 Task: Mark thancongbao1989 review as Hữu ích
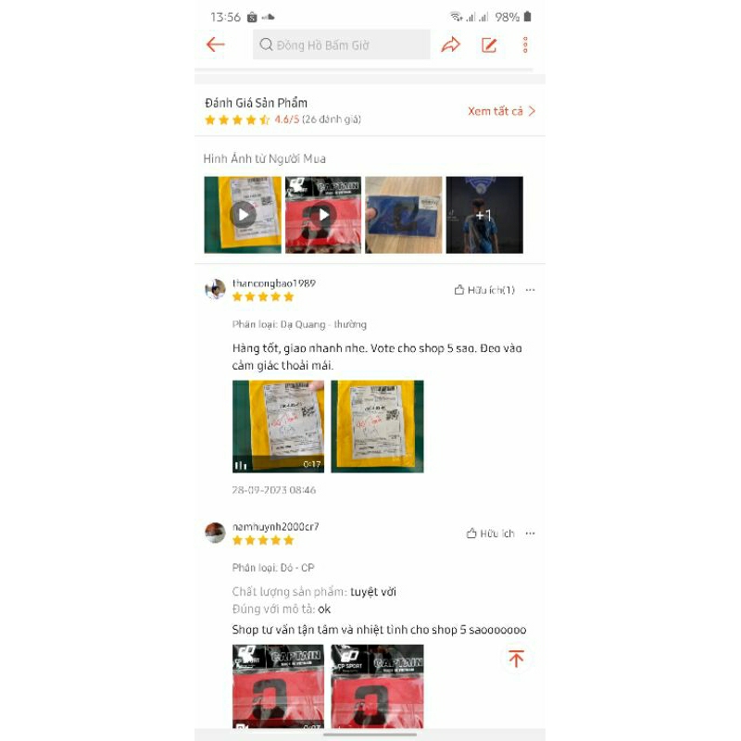pyautogui.click(x=484, y=290)
